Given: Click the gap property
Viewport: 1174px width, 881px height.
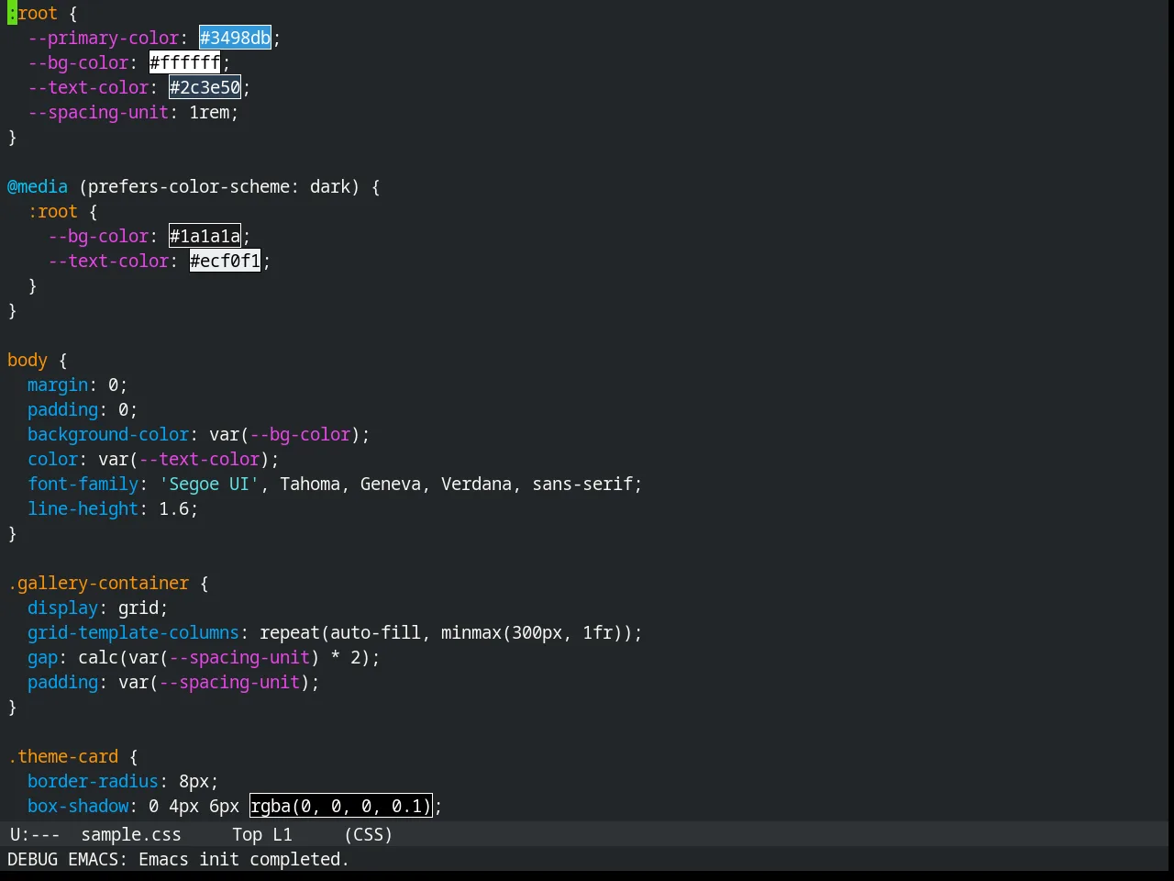Looking at the screenshot, I should [42, 657].
